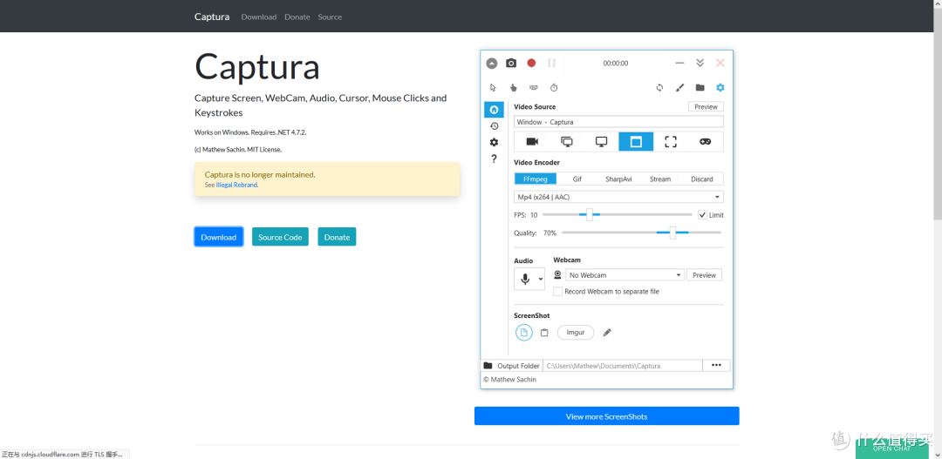The height and width of the screenshot is (459, 942).
Task: Select the region capture source icon
Action: pyautogui.click(x=671, y=142)
